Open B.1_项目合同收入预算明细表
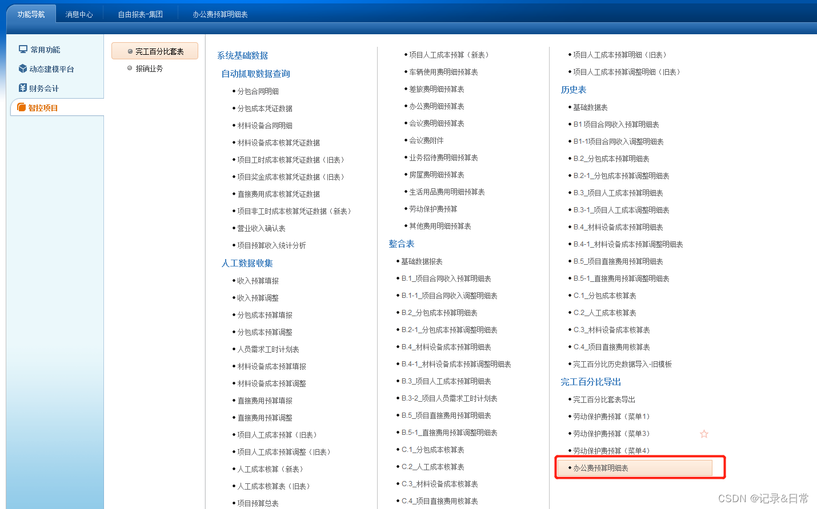The width and height of the screenshot is (817, 509). 446,278
